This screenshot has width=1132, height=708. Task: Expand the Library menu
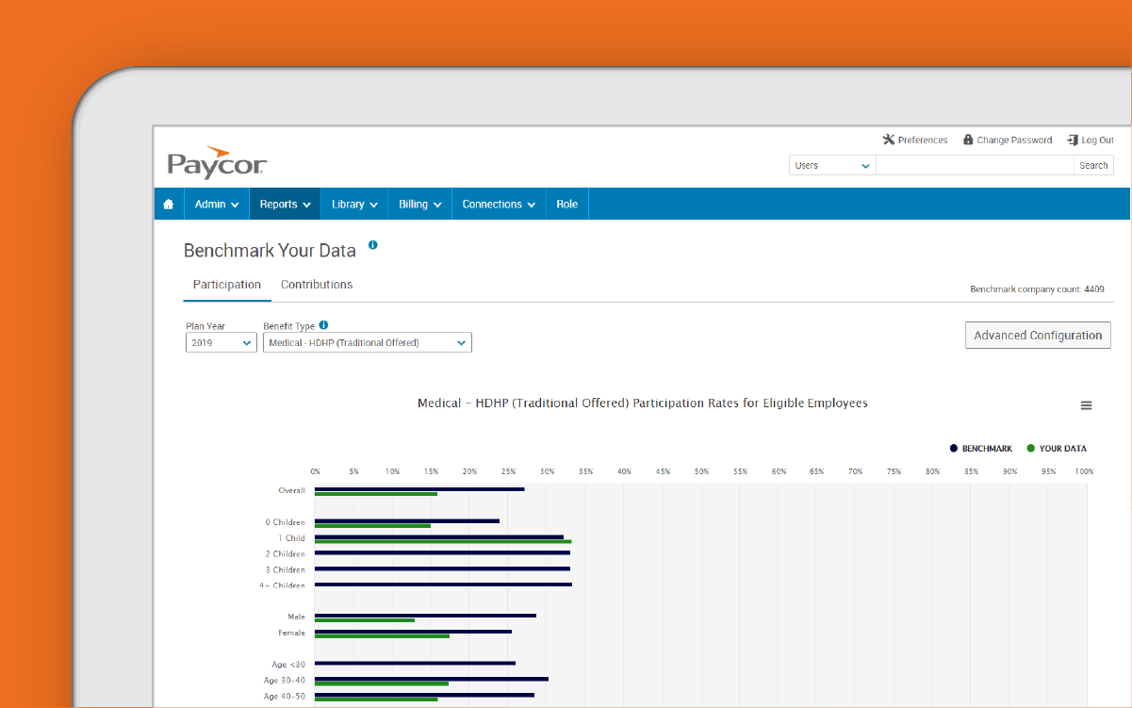click(x=354, y=204)
